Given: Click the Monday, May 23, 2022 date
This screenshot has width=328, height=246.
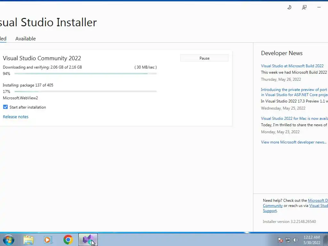Looking at the screenshot, I should (280, 132).
